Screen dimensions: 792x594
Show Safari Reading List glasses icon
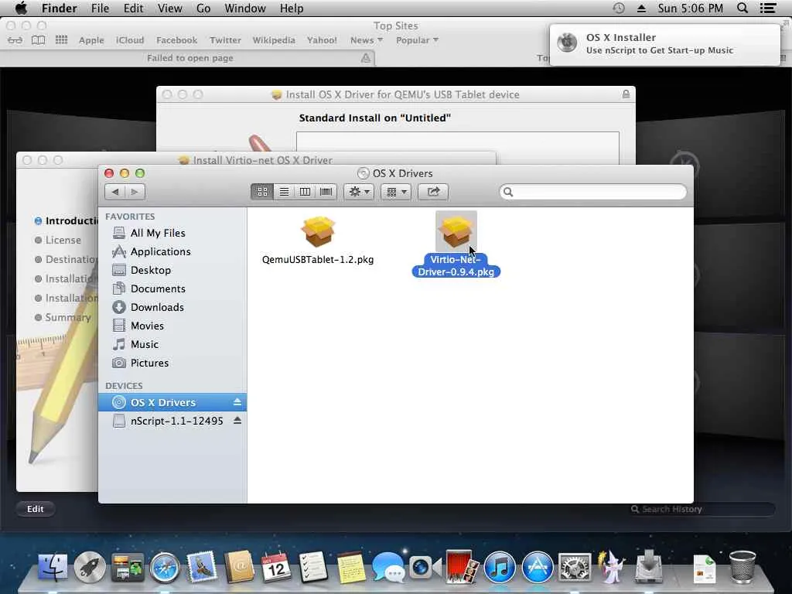pyautogui.click(x=15, y=40)
